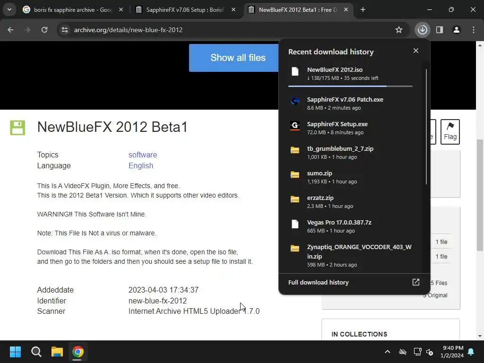Go back to the previous page
The height and width of the screenshot is (363, 484).
[10, 30]
